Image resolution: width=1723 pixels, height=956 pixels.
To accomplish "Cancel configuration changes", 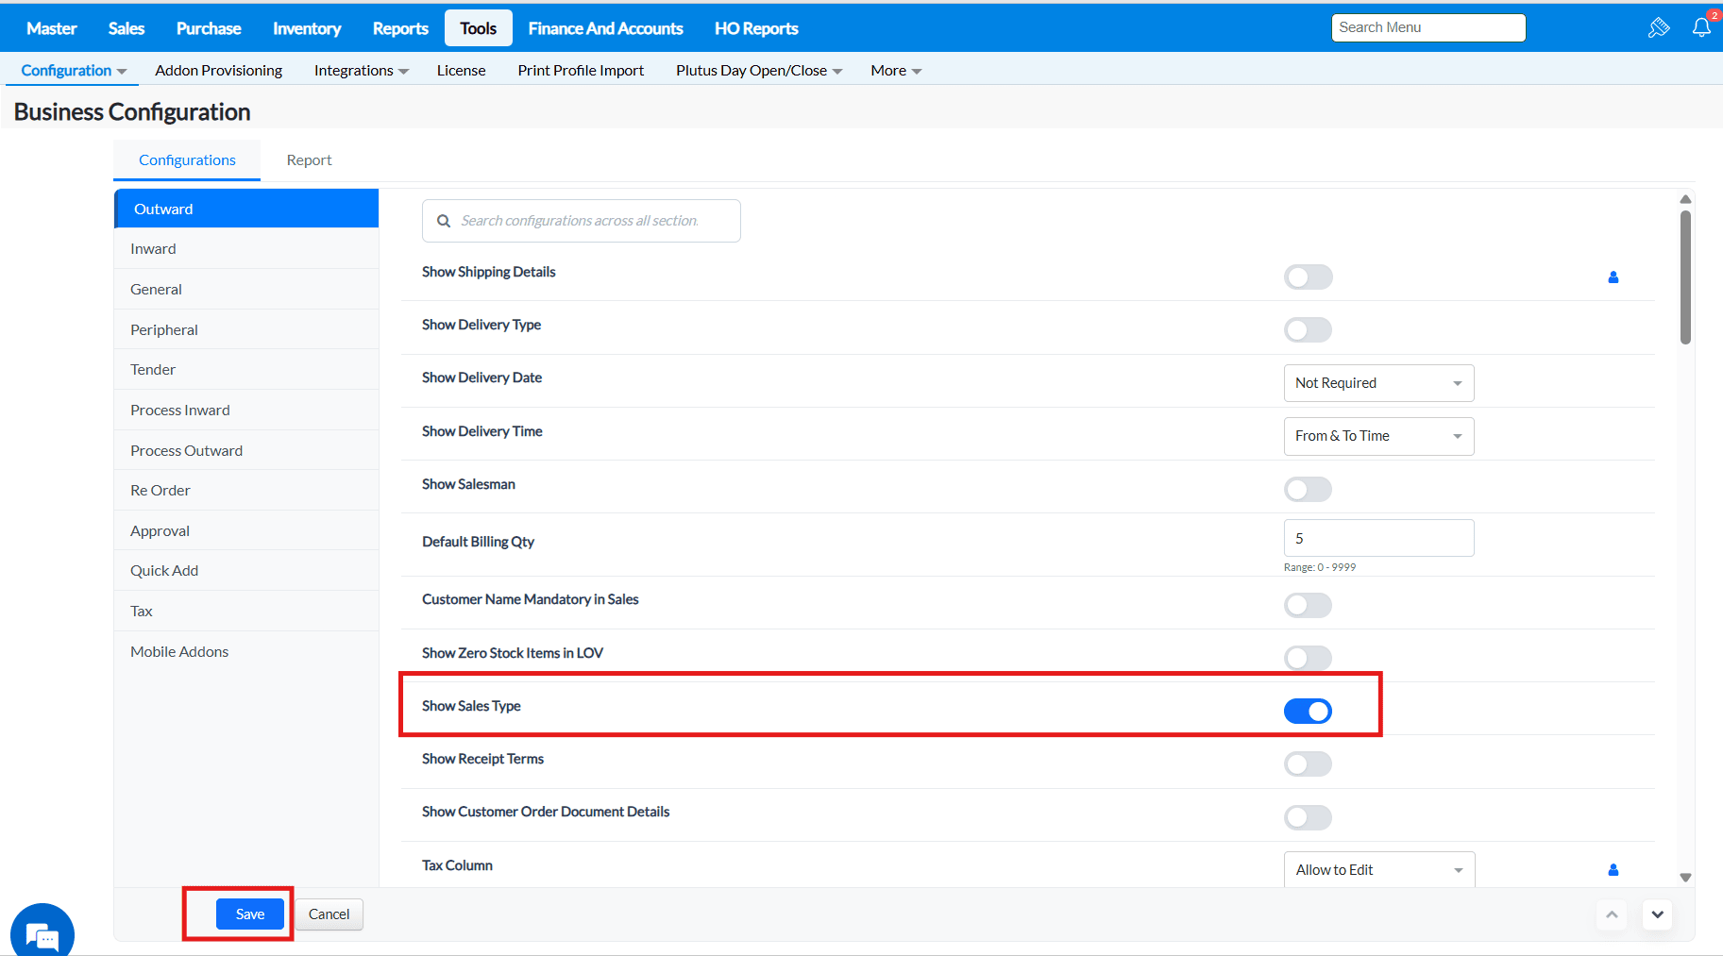I will point(329,914).
